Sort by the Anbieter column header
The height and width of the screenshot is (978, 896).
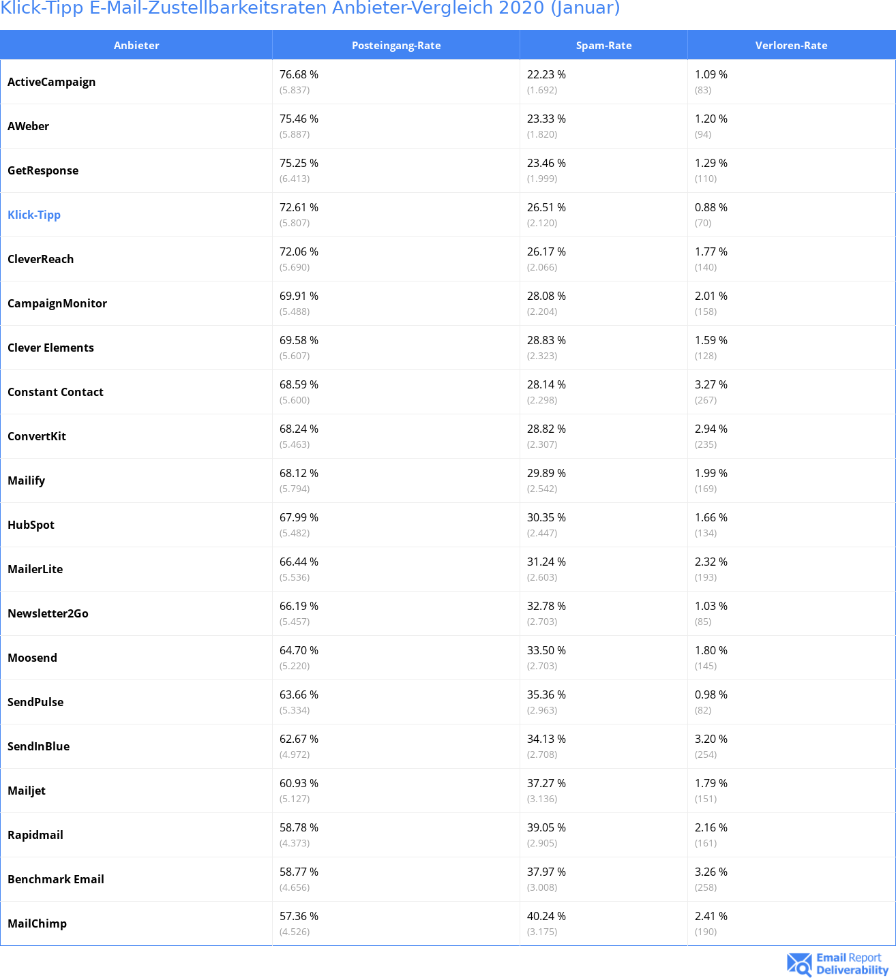tap(136, 46)
